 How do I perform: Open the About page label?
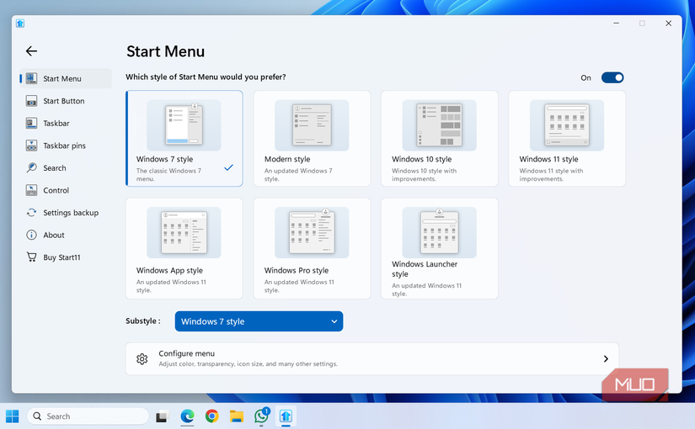(x=54, y=235)
